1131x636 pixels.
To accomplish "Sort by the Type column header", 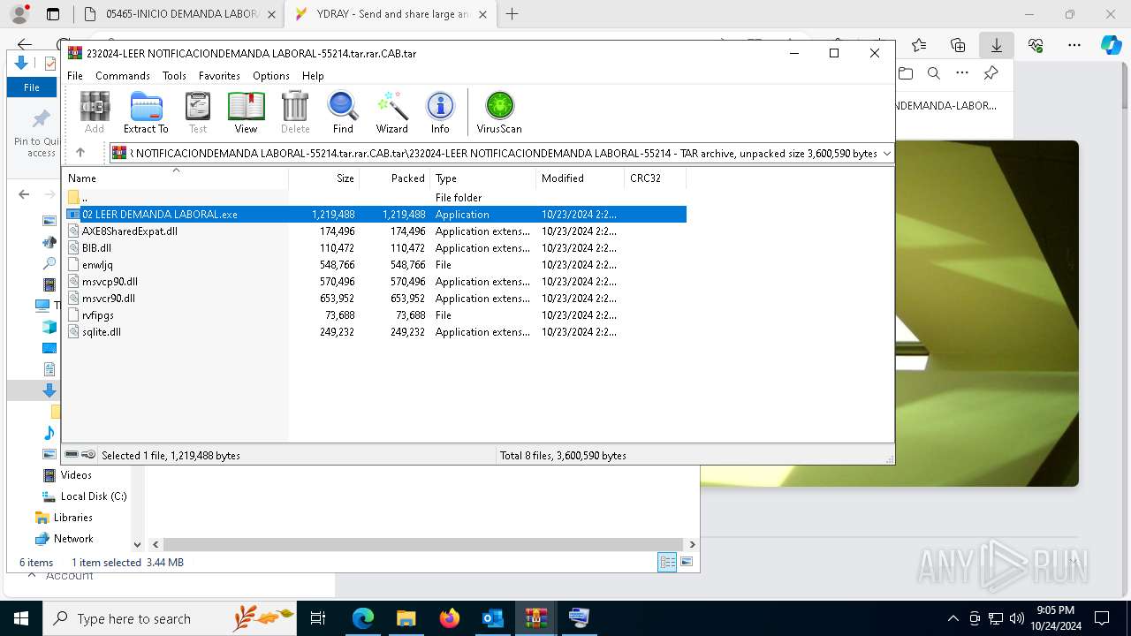I will click(482, 178).
